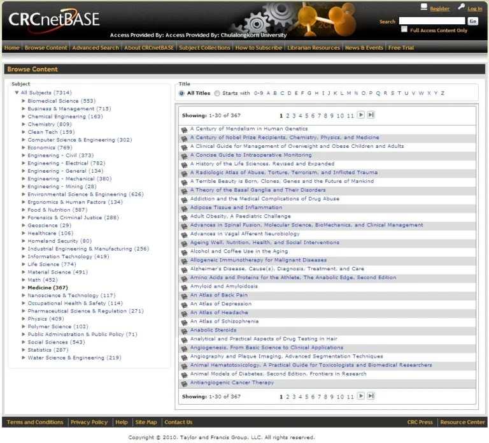Open the How to Subscribe menu item
489x443 pixels.
pyautogui.click(x=259, y=47)
